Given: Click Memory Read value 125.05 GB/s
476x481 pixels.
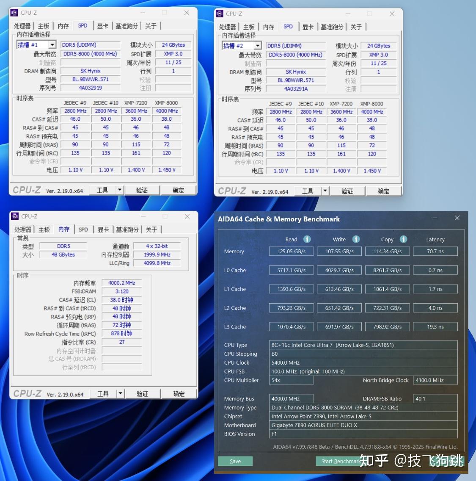Looking at the screenshot, I should pyautogui.click(x=291, y=251).
